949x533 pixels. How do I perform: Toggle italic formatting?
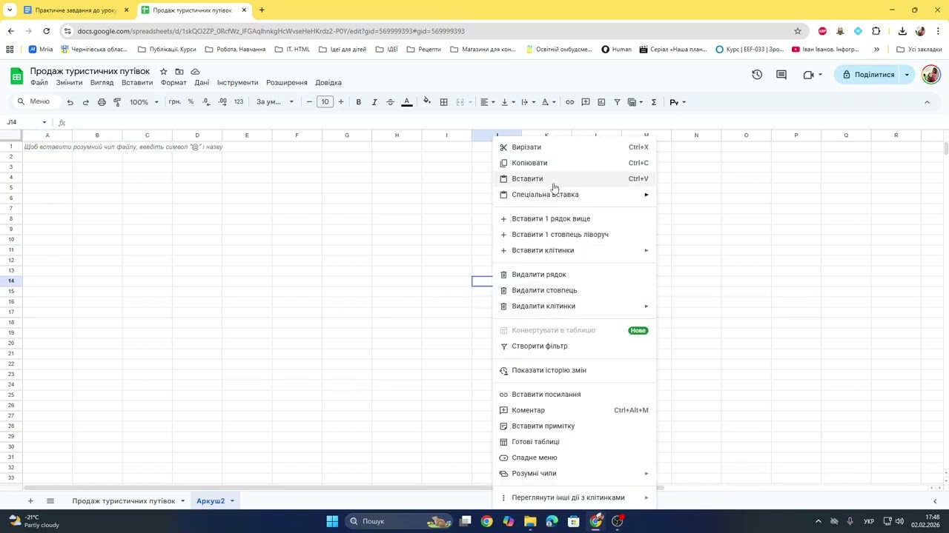point(374,102)
